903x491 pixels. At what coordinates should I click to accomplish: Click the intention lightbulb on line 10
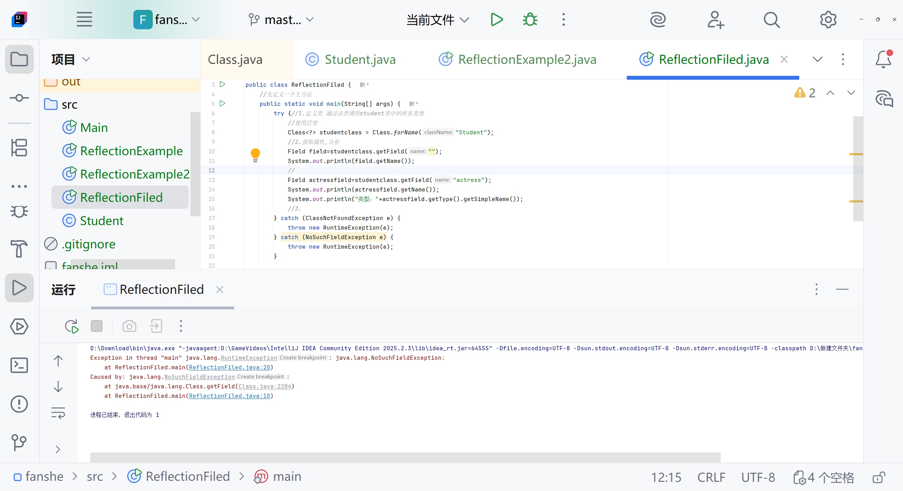tap(255, 154)
